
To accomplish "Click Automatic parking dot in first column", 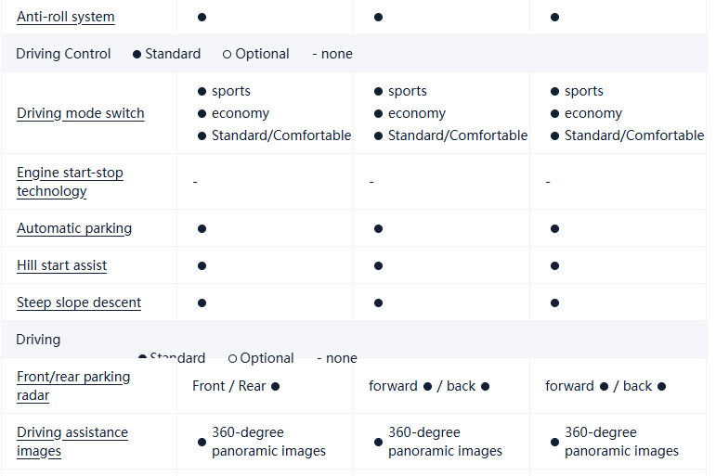I will click(202, 228).
